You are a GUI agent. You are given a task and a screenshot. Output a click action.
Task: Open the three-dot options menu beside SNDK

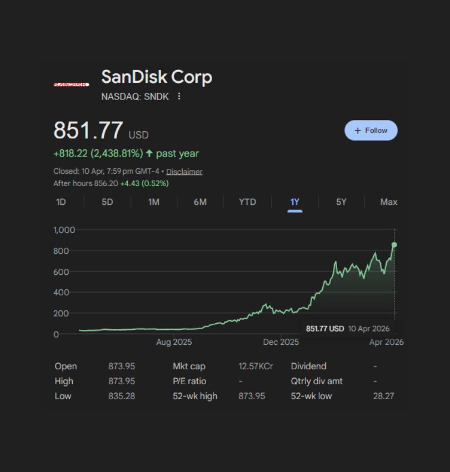tap(179, 96)
